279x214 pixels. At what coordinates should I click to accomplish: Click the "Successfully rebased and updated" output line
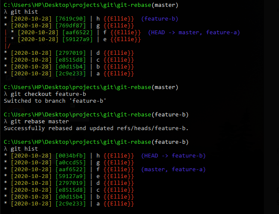pos(96,128)
